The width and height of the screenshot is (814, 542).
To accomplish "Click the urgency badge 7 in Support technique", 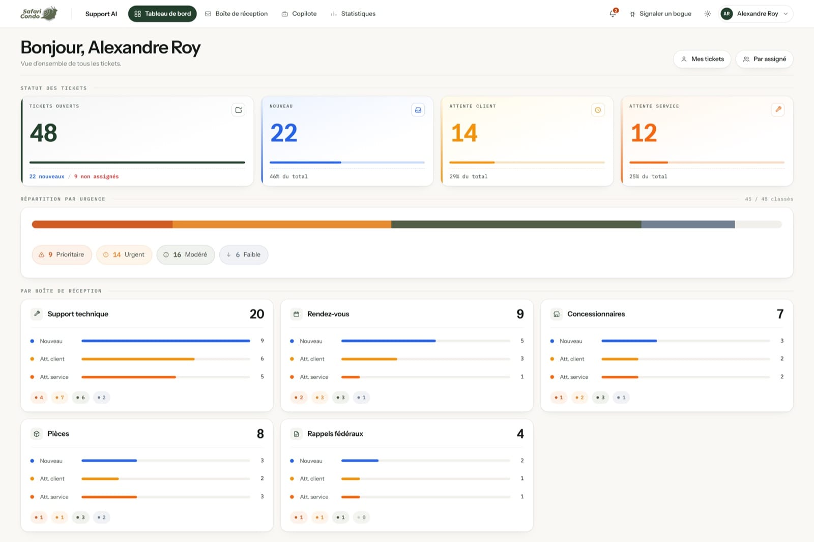I will pos(60,398).
